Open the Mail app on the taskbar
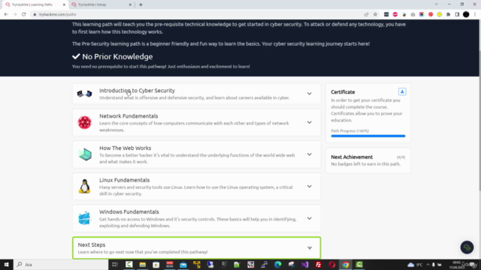Viewport: 481px width, 270px height. [x=183, y=265]
